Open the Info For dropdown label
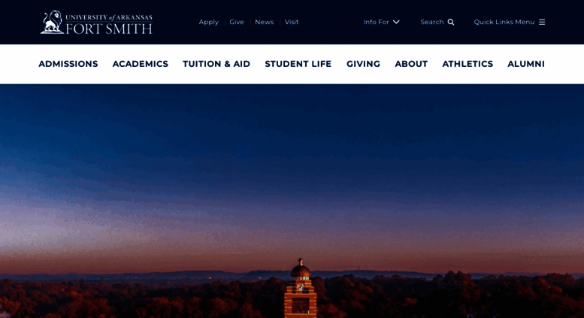 click(x=376, y=22)
